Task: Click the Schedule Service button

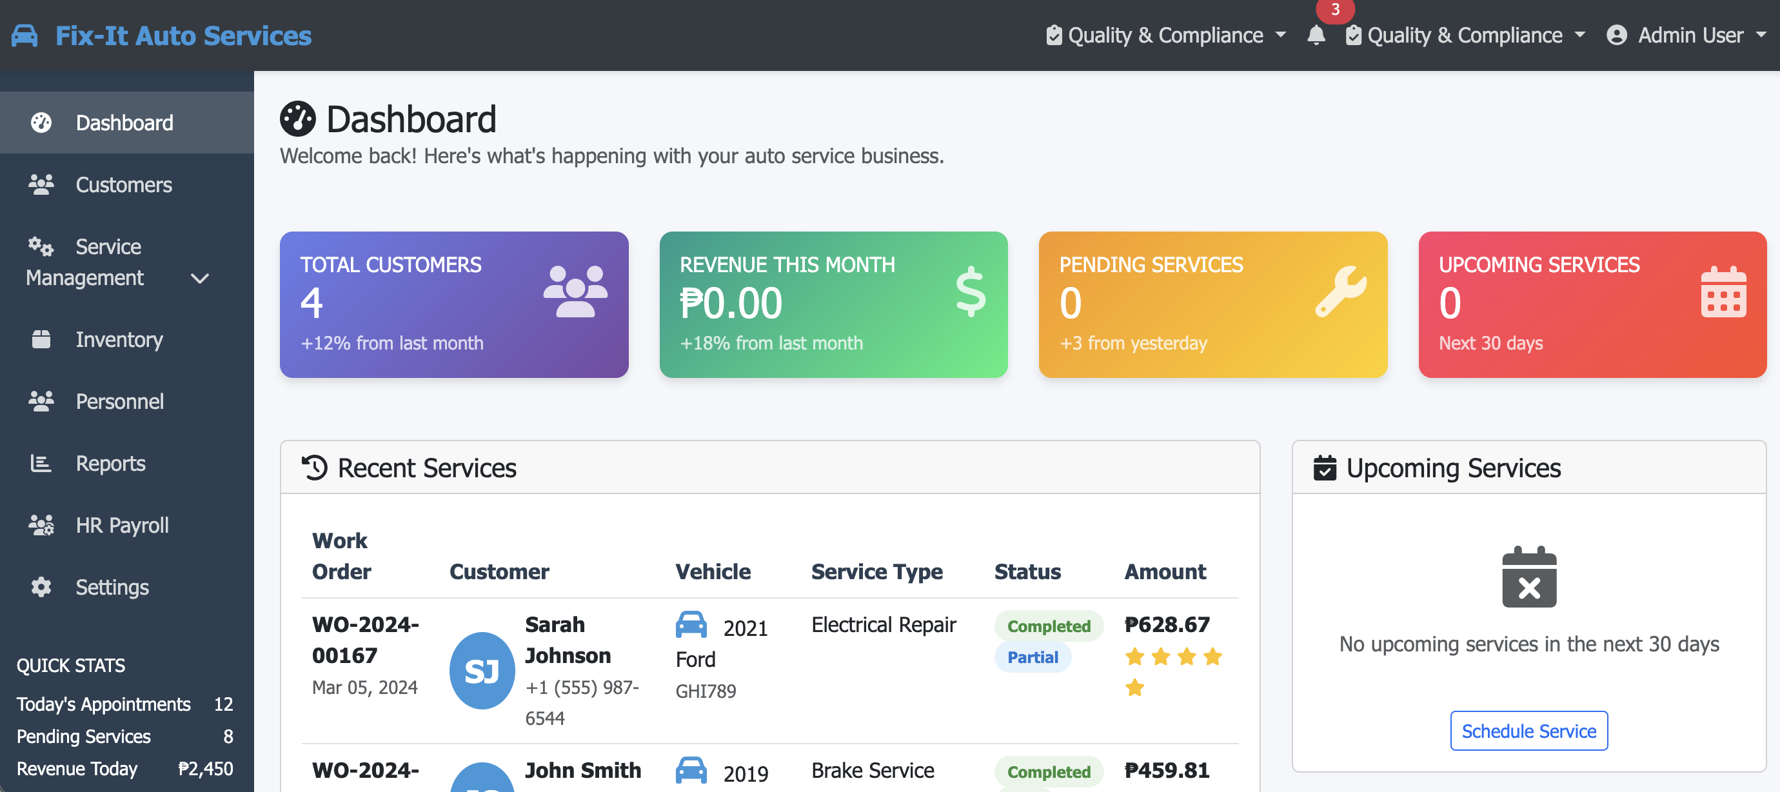Action: (1529, 731)
